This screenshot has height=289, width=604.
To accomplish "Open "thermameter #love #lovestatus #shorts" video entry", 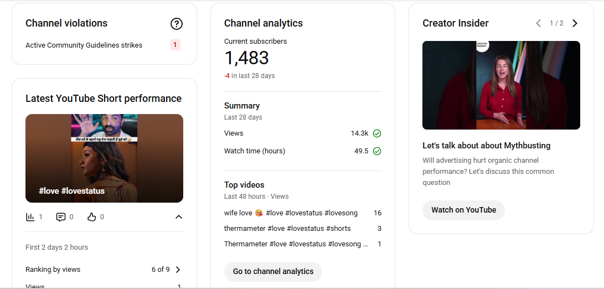I will pos(287,229).
